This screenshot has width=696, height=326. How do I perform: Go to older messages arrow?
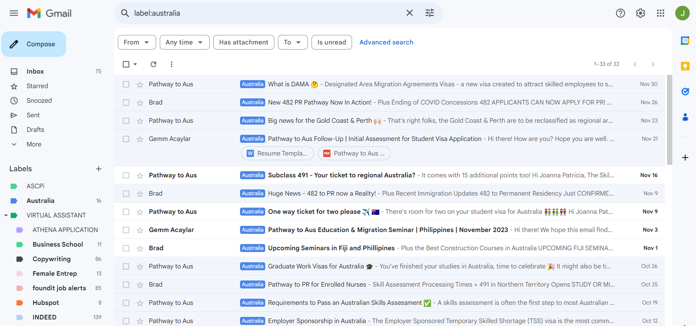point(653,64)
